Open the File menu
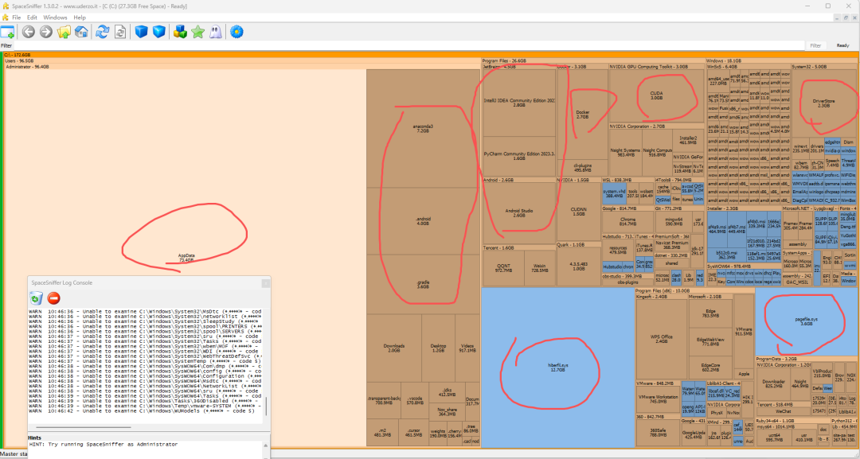Viewport: 860px width, 459px height. pyautogui.click(x=17, y=17)
